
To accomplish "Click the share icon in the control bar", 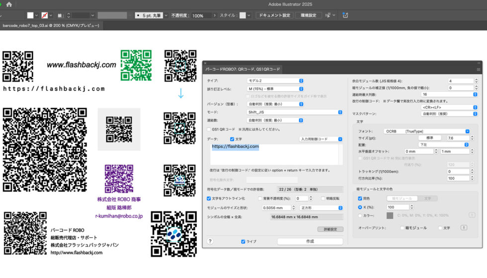I will tap(345, 15).
